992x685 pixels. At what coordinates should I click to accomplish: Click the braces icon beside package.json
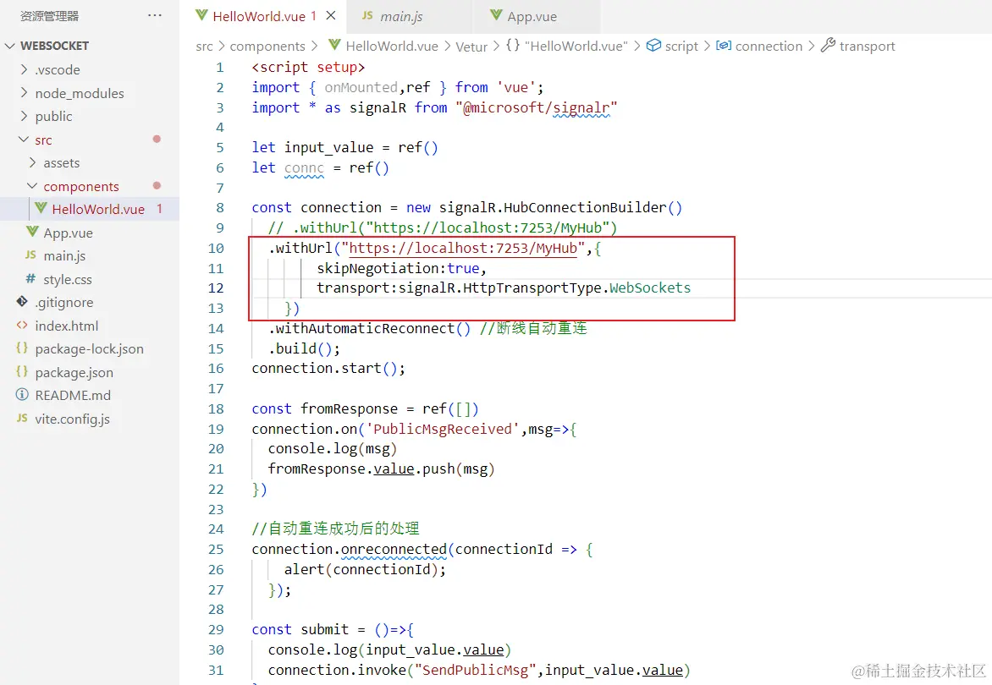point(22,371)
